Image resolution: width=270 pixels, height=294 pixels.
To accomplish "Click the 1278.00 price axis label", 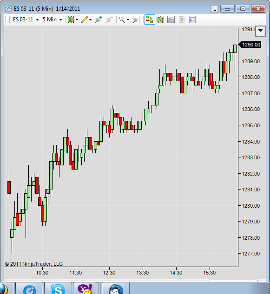I will point(250,238).
